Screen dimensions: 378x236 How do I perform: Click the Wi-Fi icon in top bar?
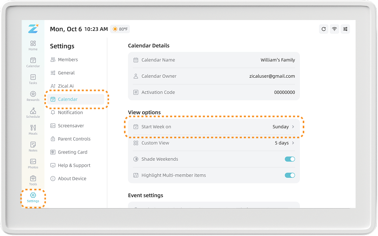tap(334, 29)
